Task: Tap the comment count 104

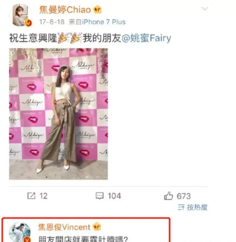Action: click(114, 196)
